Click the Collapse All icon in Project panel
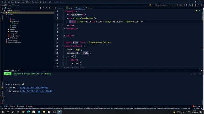204x114 pixels. (46, 8)
